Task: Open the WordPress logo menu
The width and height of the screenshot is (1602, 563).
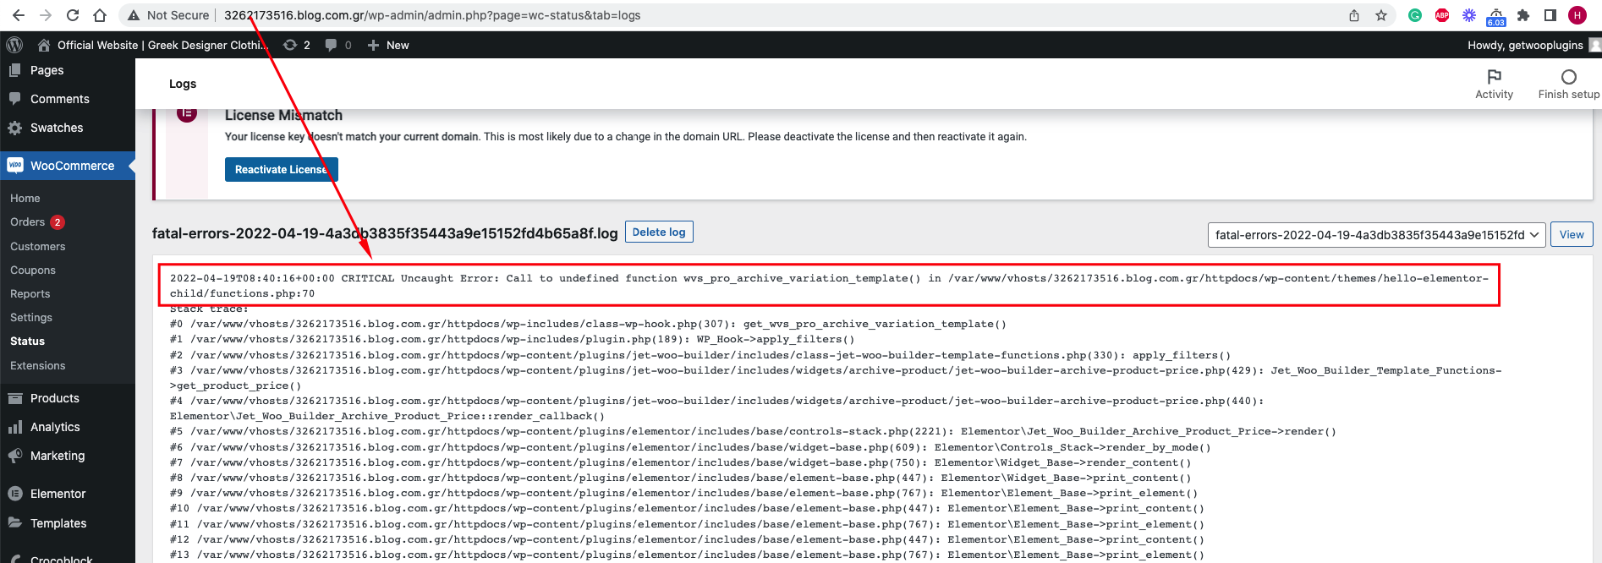Action: click(x=14, y=45)
